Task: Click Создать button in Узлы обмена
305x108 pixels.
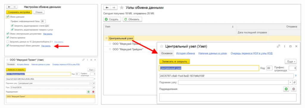Action: tap(112, 19)
